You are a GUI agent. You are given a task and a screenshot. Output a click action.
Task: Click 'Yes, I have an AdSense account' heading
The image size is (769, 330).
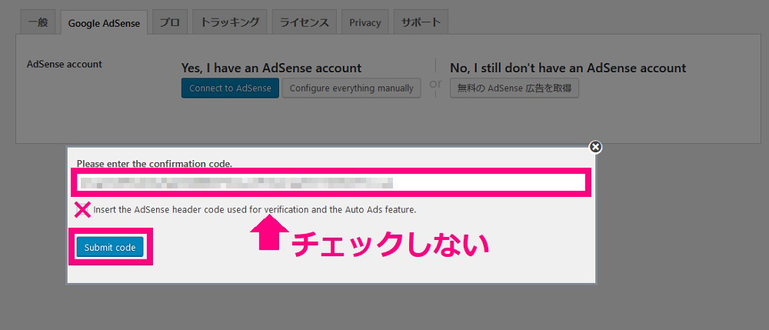[x=271, y=68]
